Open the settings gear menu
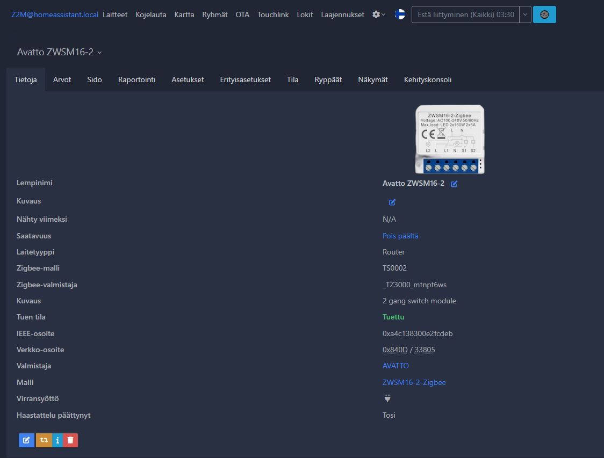This screenshot has height=458, width=604. pos(378,14)
